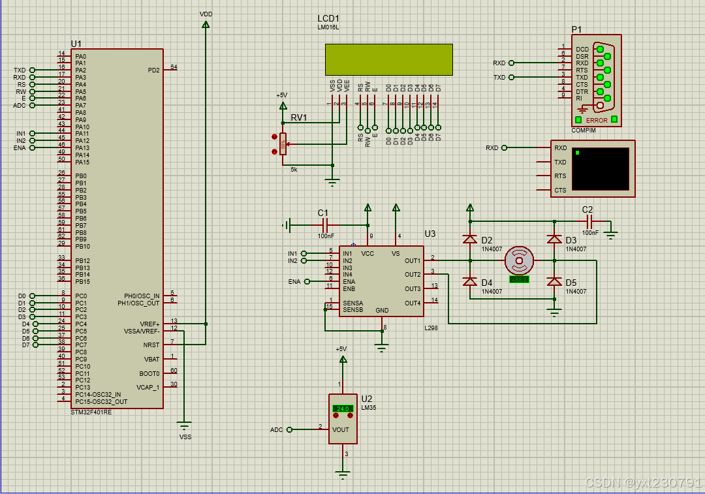Image resolution: width=705 pixels, height=494 pixels.
Task: Select the power arrow on L298 VS
Action: (x=396, y=208)
